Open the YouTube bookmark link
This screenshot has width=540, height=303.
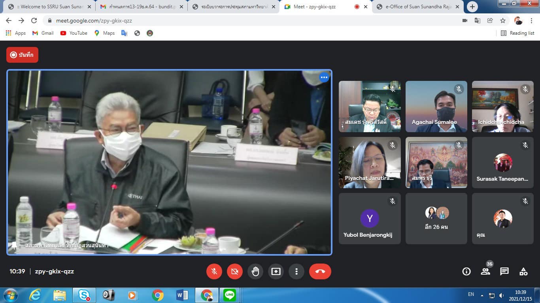74,33
